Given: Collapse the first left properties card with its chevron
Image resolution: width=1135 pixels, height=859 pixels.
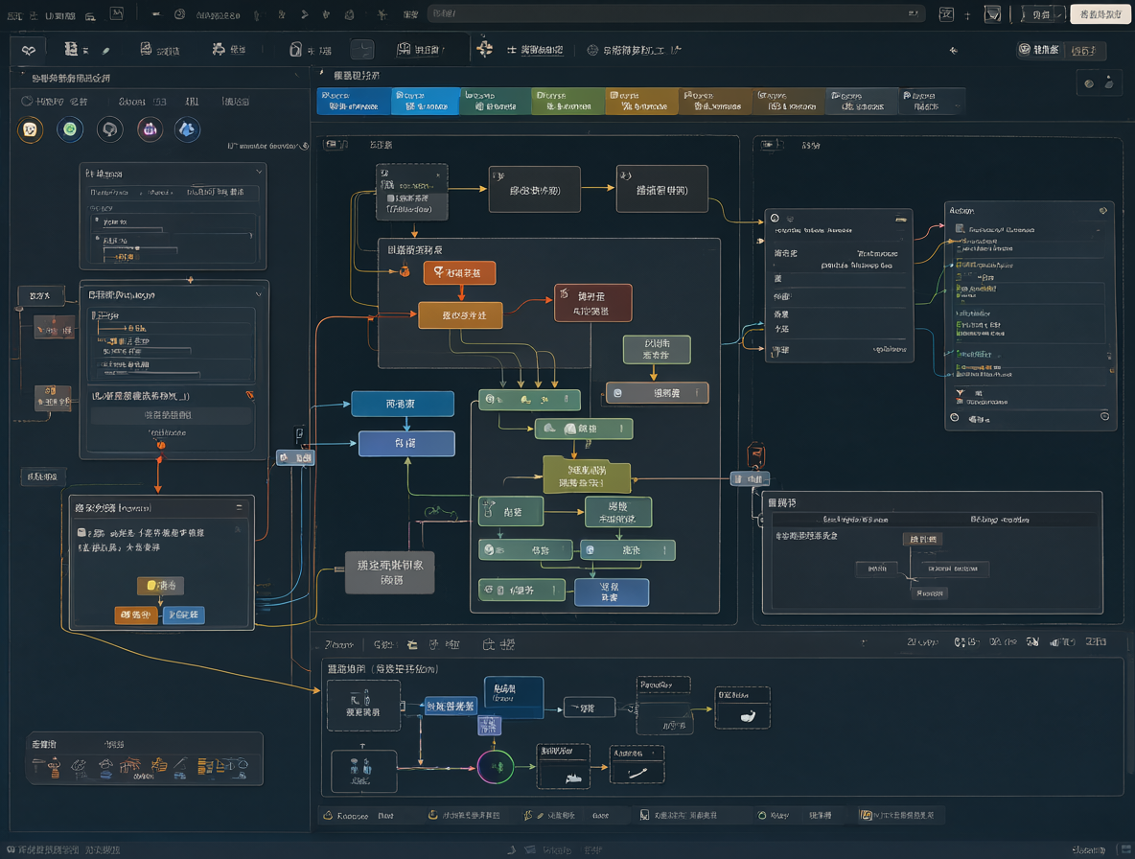Looking at the screenshot, I should tap(259, 173).
